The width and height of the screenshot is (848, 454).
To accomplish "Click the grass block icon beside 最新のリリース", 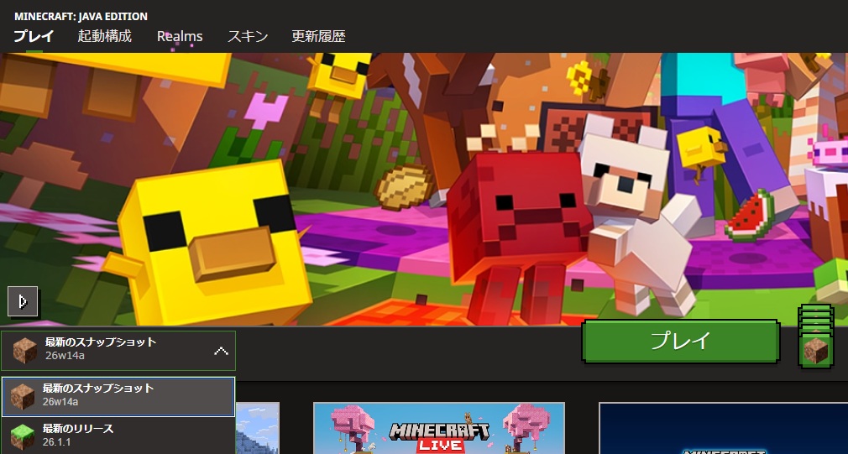I will 23,436.
